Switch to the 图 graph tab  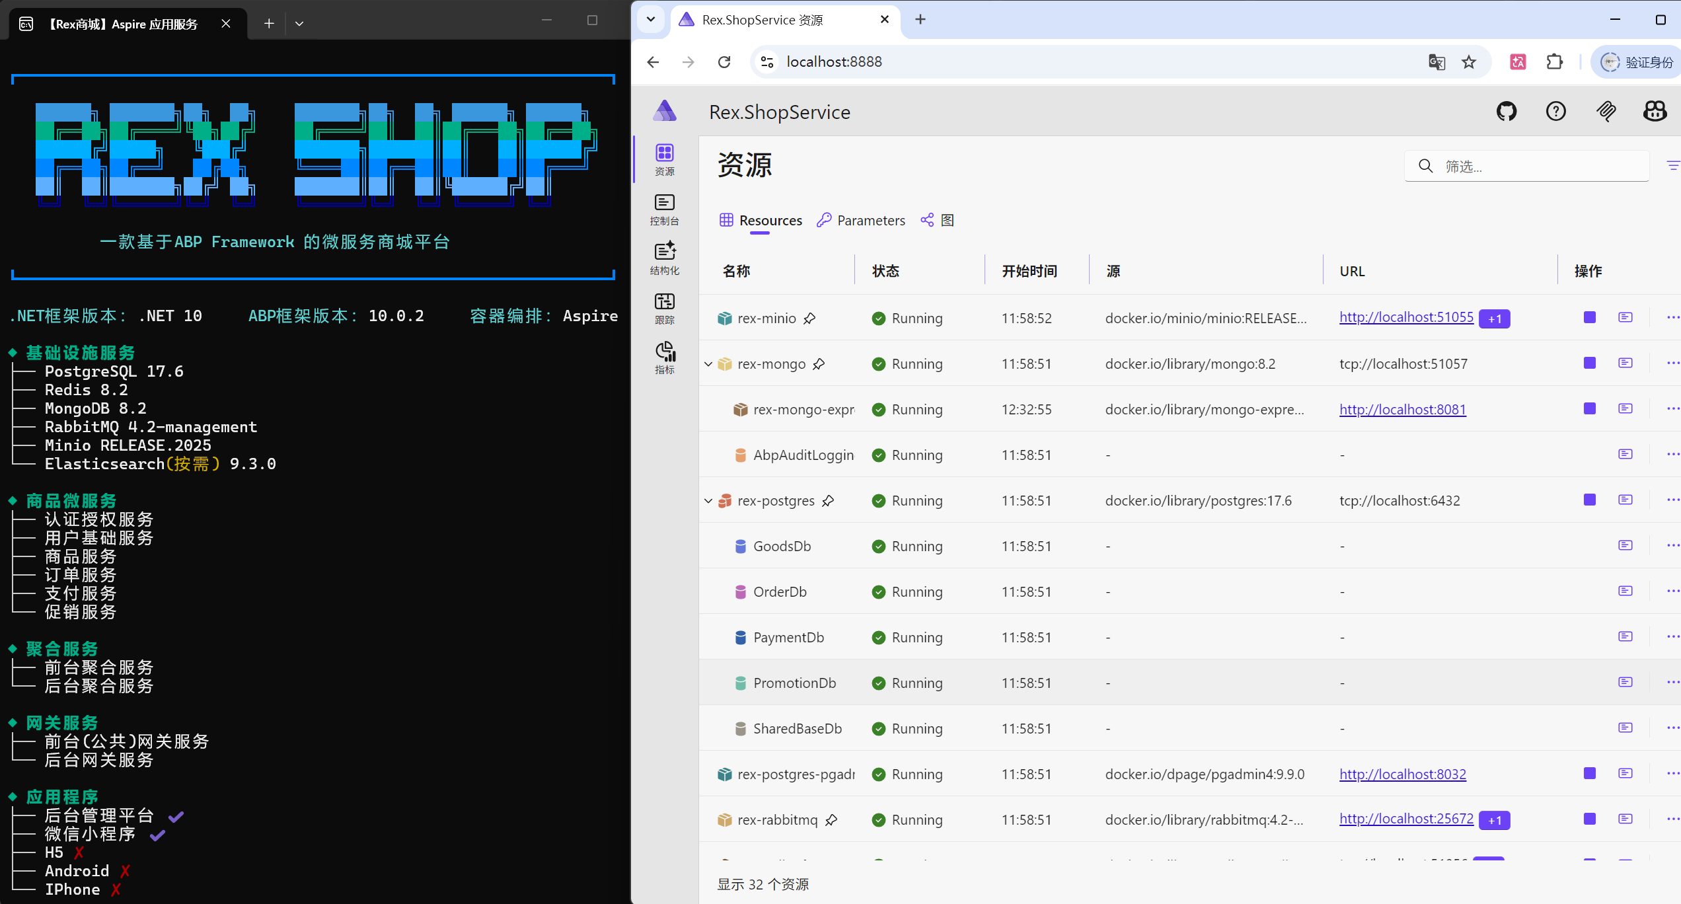point(937,220)
